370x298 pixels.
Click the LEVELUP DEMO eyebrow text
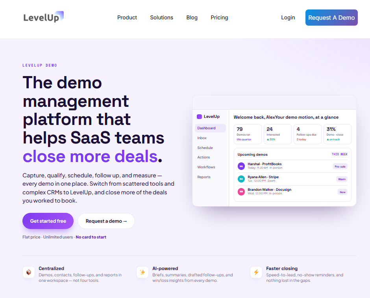tap(40, 65)
